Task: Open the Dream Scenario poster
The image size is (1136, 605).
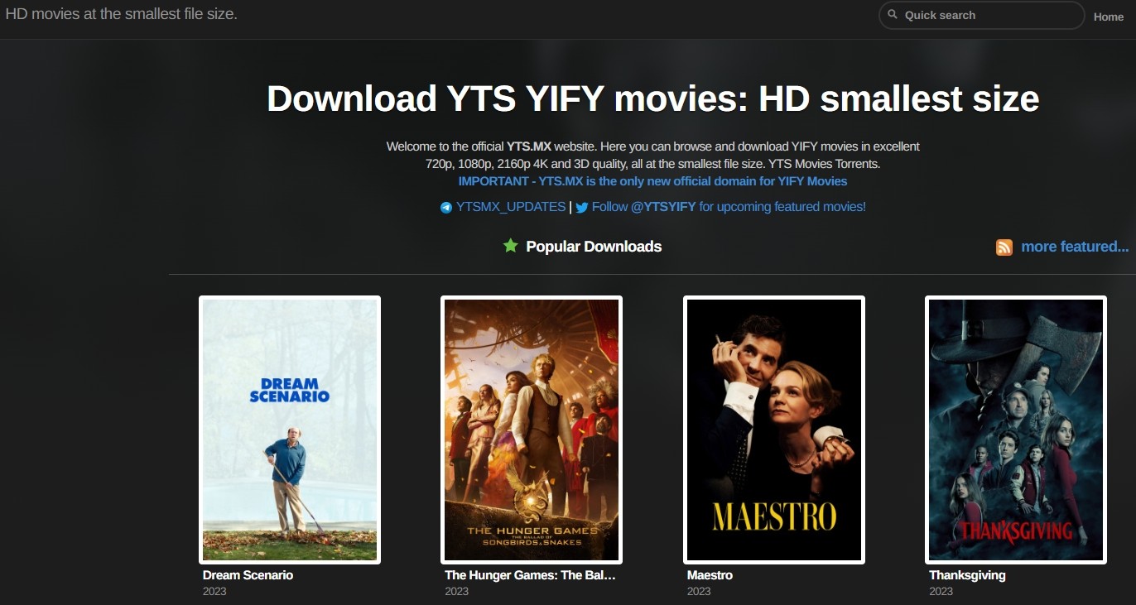Action: coord(290,430)
